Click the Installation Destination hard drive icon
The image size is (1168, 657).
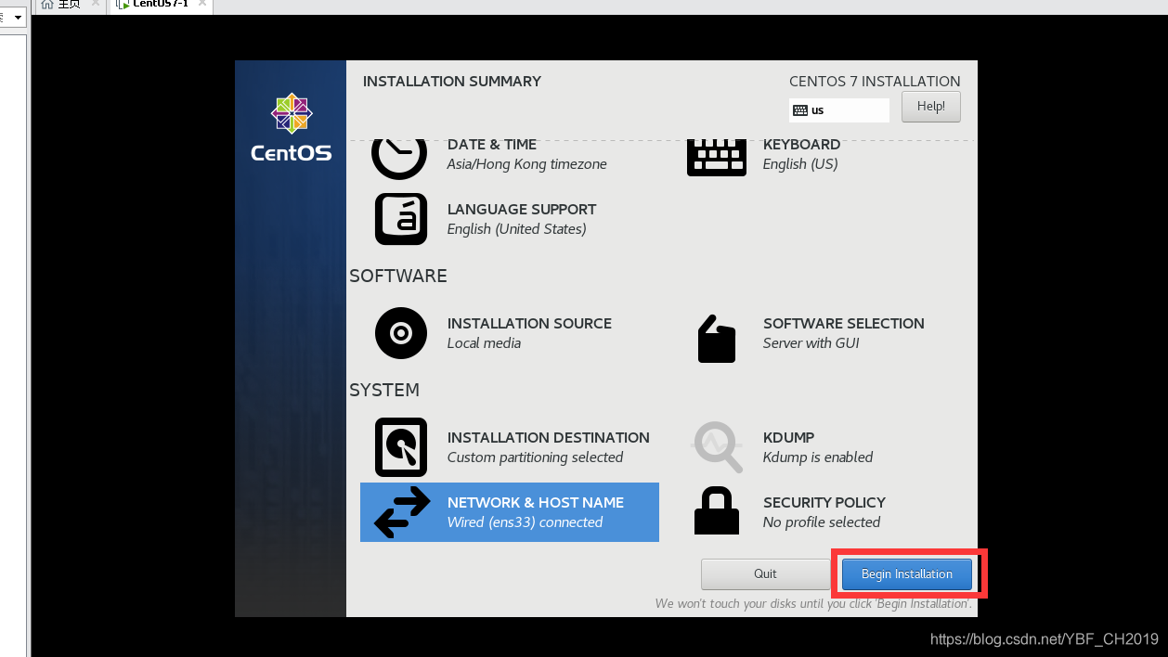(x=401, y=447)
